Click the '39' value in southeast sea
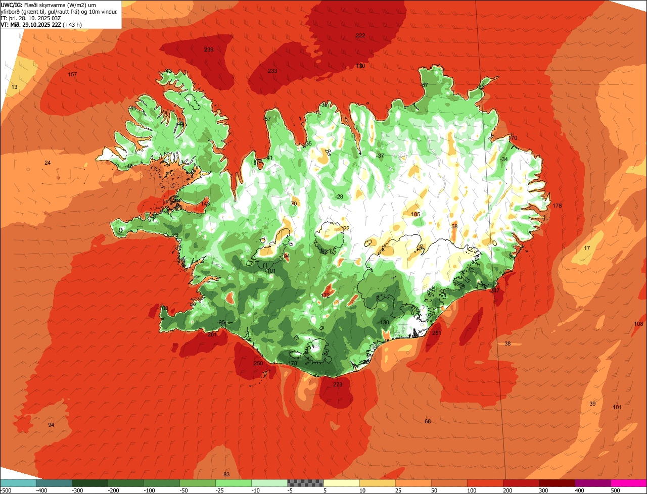Viewport: 647px width, 494px height. click(592, 404)
